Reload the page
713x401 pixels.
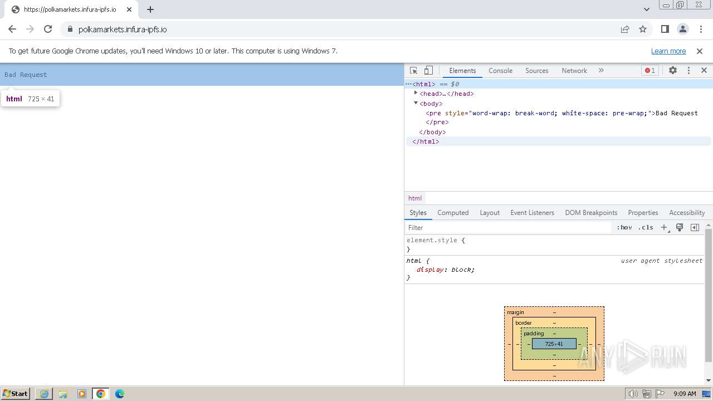click(48, 29)
